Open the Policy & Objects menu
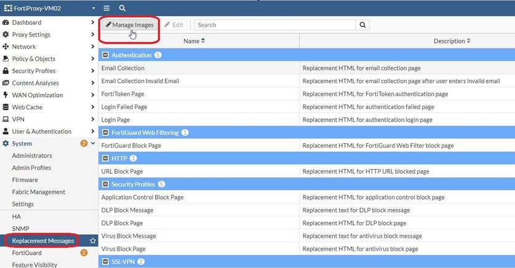The image size is (515, 268). (x=49, y=59)
